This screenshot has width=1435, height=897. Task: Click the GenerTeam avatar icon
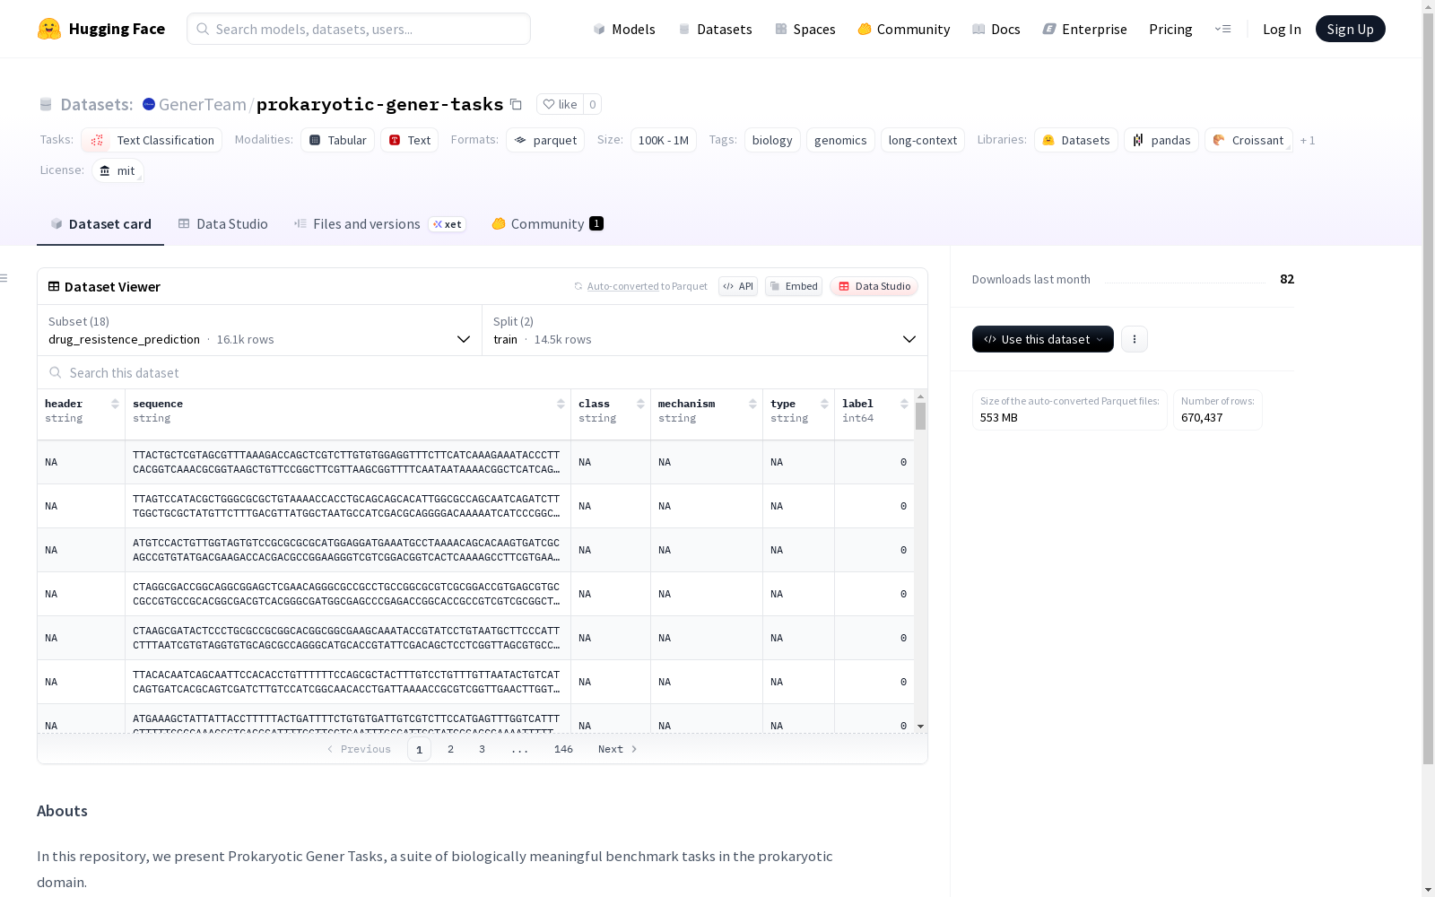point(149,104)
